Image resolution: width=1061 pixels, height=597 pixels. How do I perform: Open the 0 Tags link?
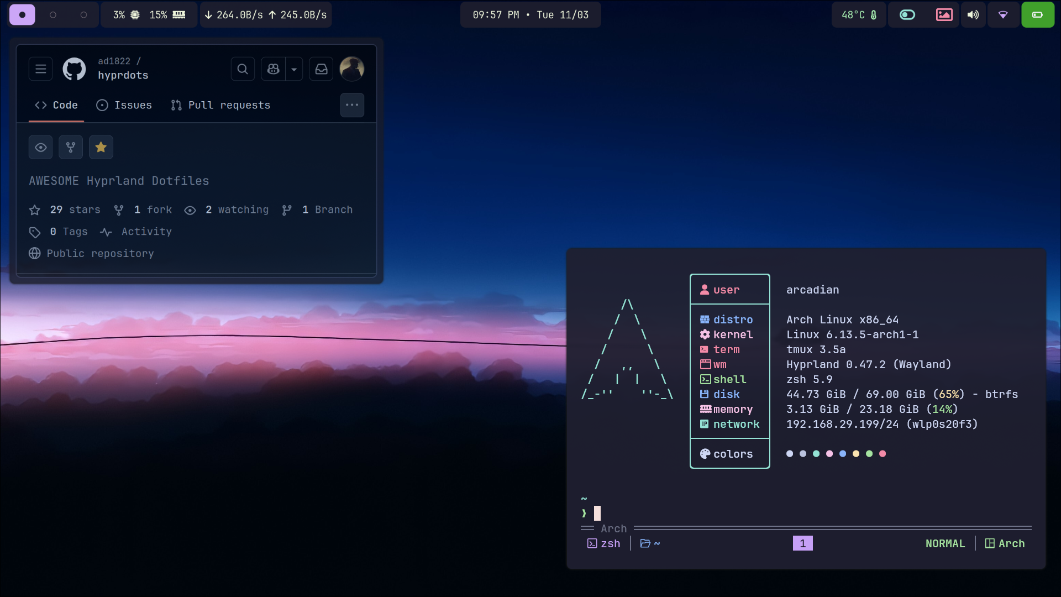coord(59,232)
